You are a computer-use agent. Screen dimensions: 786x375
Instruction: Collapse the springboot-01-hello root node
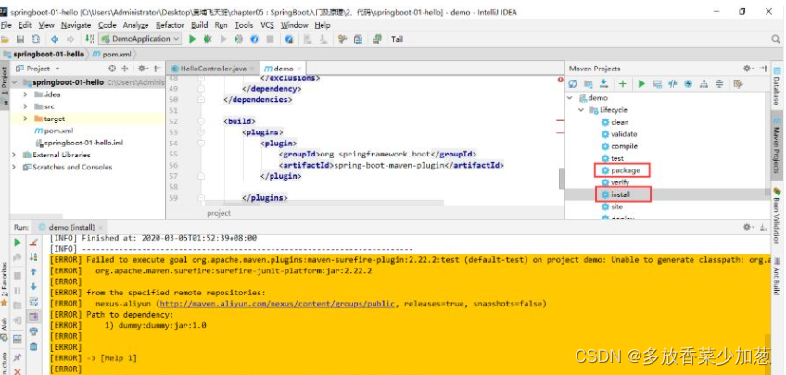coord(15,82)
